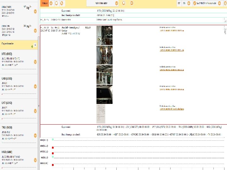Expand the HFS (S000) experiment

coord(35,62)
